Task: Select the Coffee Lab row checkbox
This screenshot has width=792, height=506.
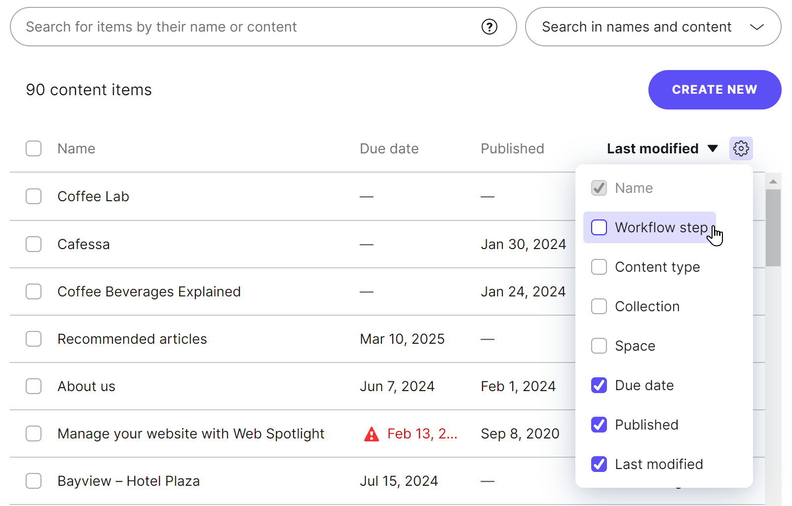Action: click(33, 196)
